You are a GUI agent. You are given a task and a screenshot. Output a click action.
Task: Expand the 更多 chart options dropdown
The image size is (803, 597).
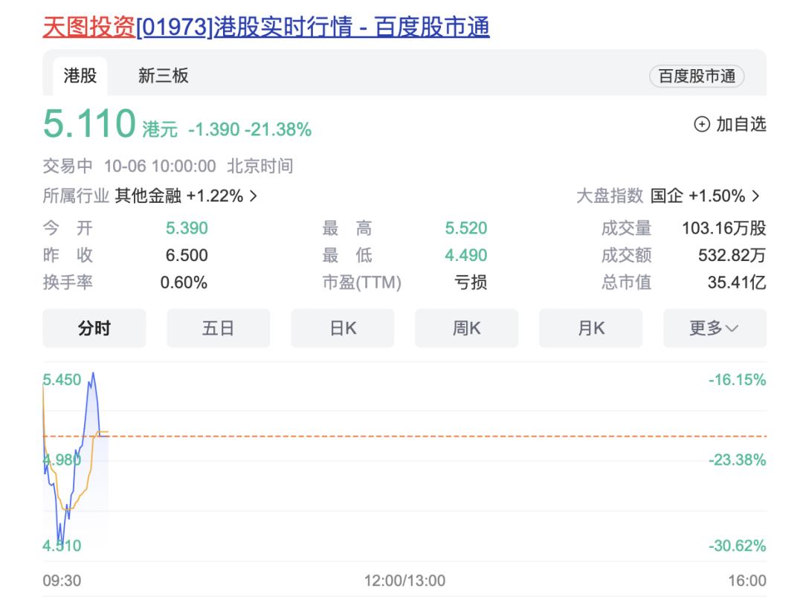tap(715, 329)
